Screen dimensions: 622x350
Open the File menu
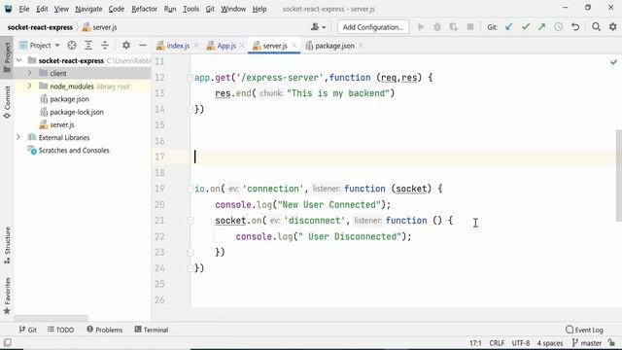coord(23,9)
